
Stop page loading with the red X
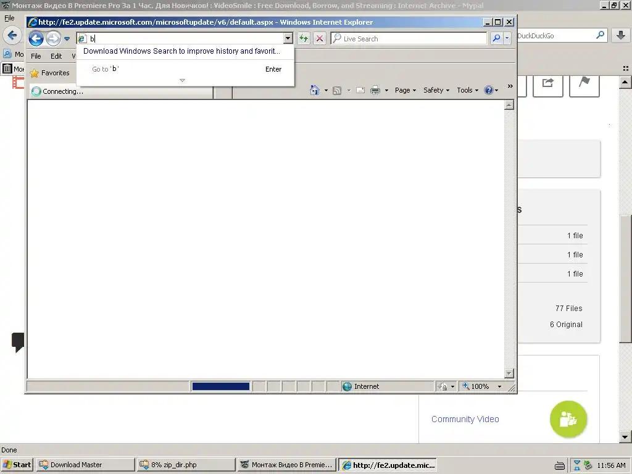[319, 38]
